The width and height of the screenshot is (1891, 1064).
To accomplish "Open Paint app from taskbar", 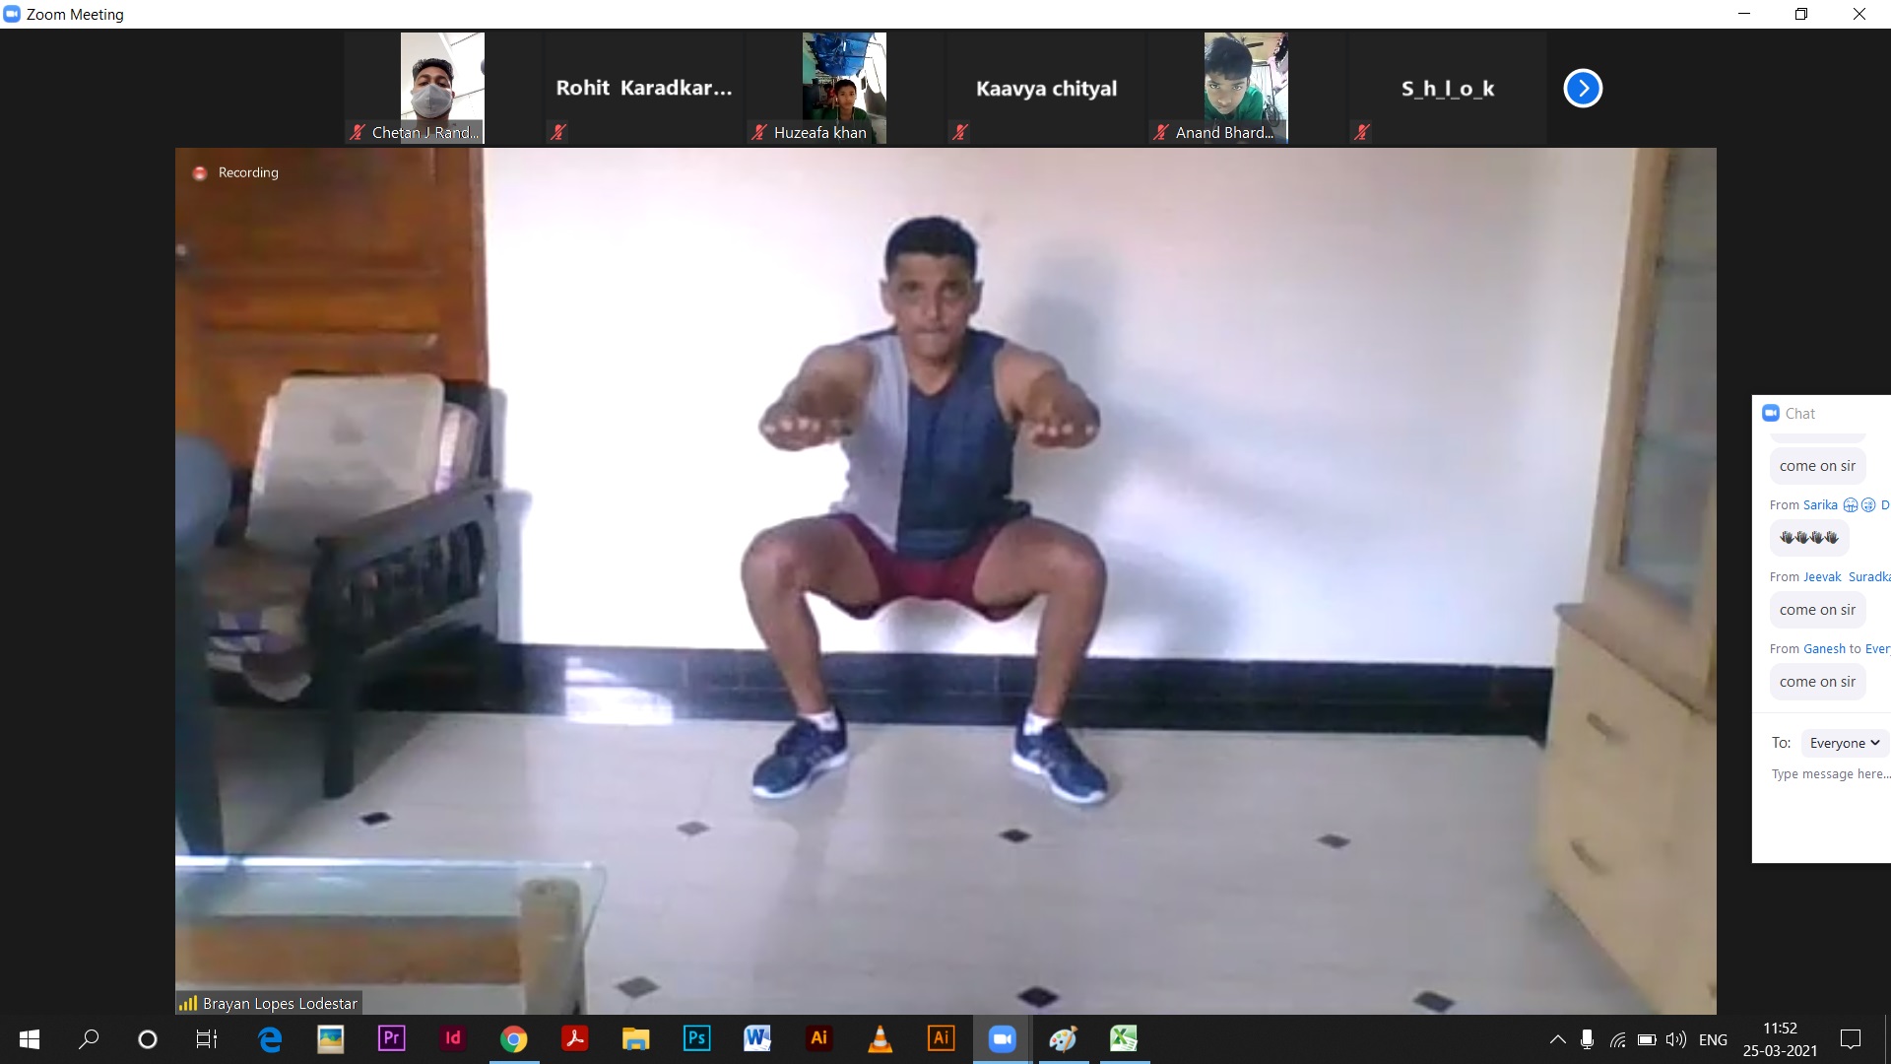I will 1063,1039.
